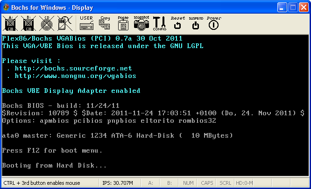Power off the emulator
The height and width of the screenshot is (189, 311).
[x=214, y=23]
